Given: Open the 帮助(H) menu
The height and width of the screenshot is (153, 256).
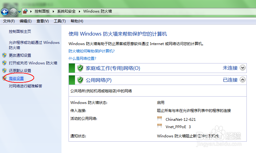Looking at the screenshot, I should (x=77, y=21).
